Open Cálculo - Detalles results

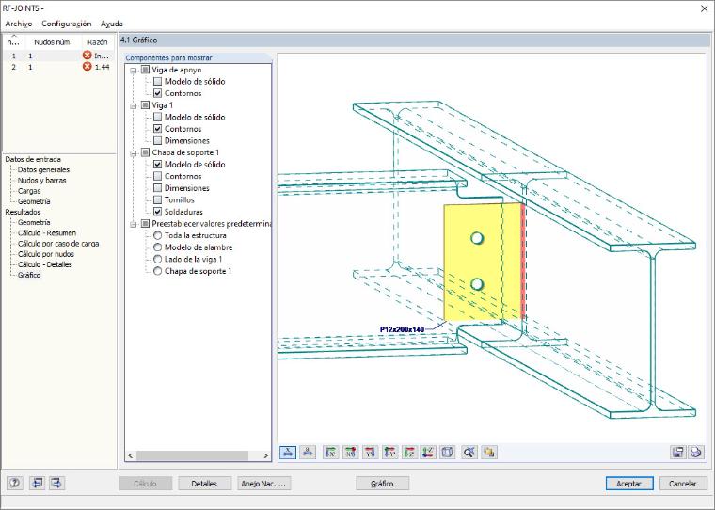point(45,264)
